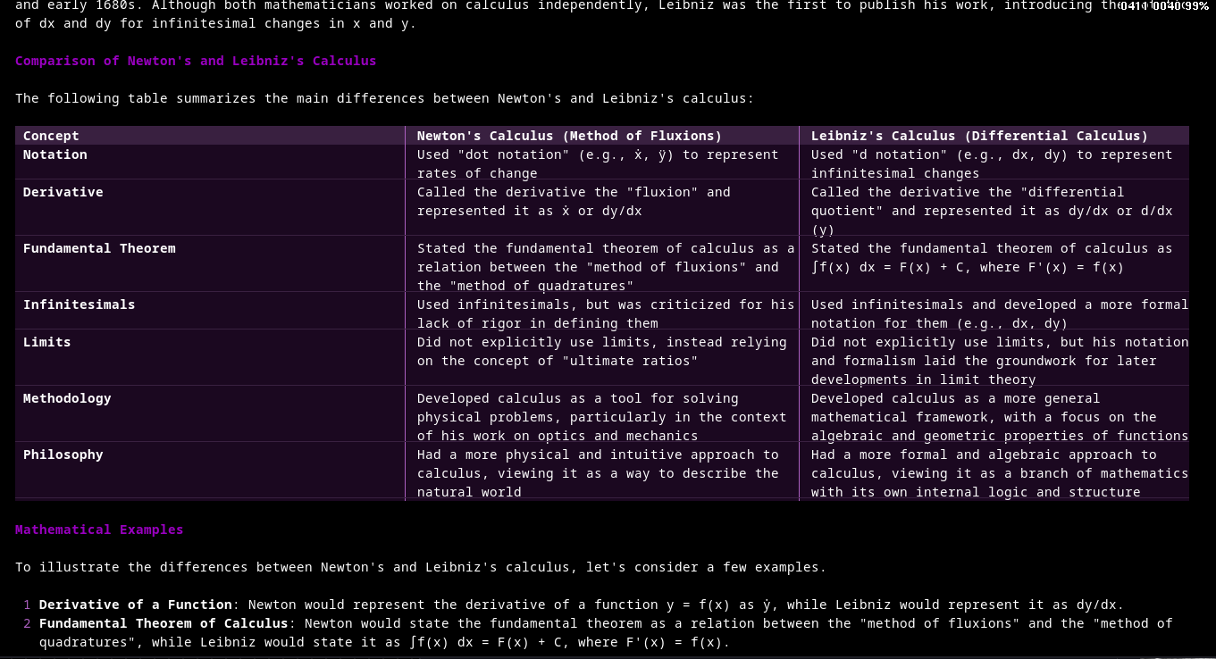Select the 'Notation' row label
1216x659 pixels.
pos(55,154)
